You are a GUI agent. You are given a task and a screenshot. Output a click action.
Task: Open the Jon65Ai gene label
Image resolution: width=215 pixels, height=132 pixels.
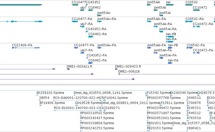[x=165, y=13]
